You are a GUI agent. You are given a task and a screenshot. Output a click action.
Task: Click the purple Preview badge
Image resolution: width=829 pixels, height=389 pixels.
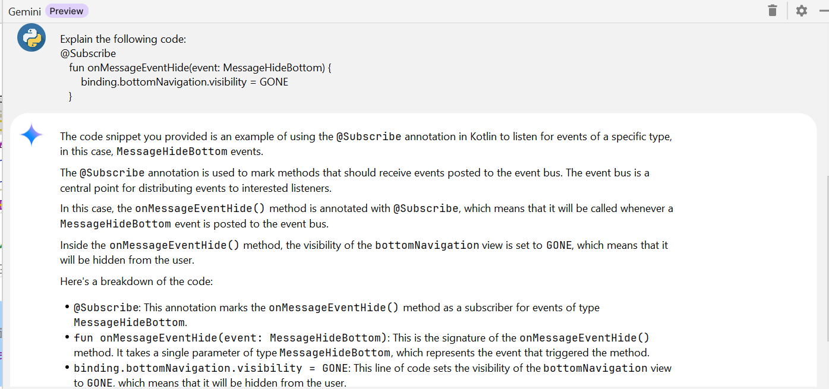67,11
